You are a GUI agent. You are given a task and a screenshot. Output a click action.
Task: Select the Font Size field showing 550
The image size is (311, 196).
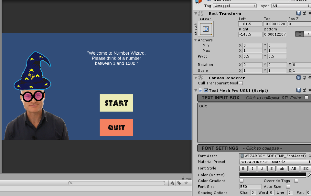(x=250, y=187)
